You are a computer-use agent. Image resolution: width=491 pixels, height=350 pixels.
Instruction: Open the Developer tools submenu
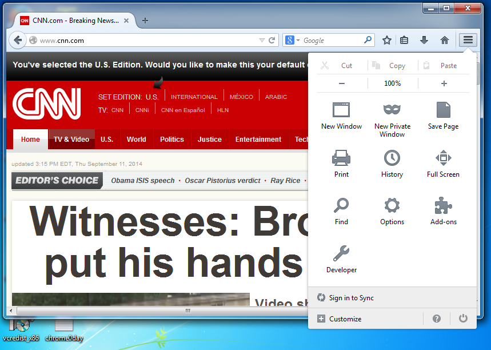click(x=341, y=260)
